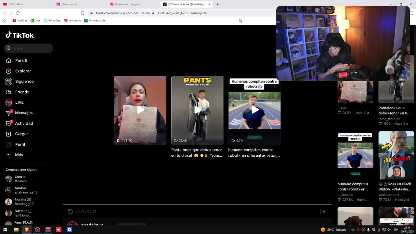The height and width of the screenshot is (234, 416).
Task: Open YouTube bookmark
Action: tap(20, 20)
